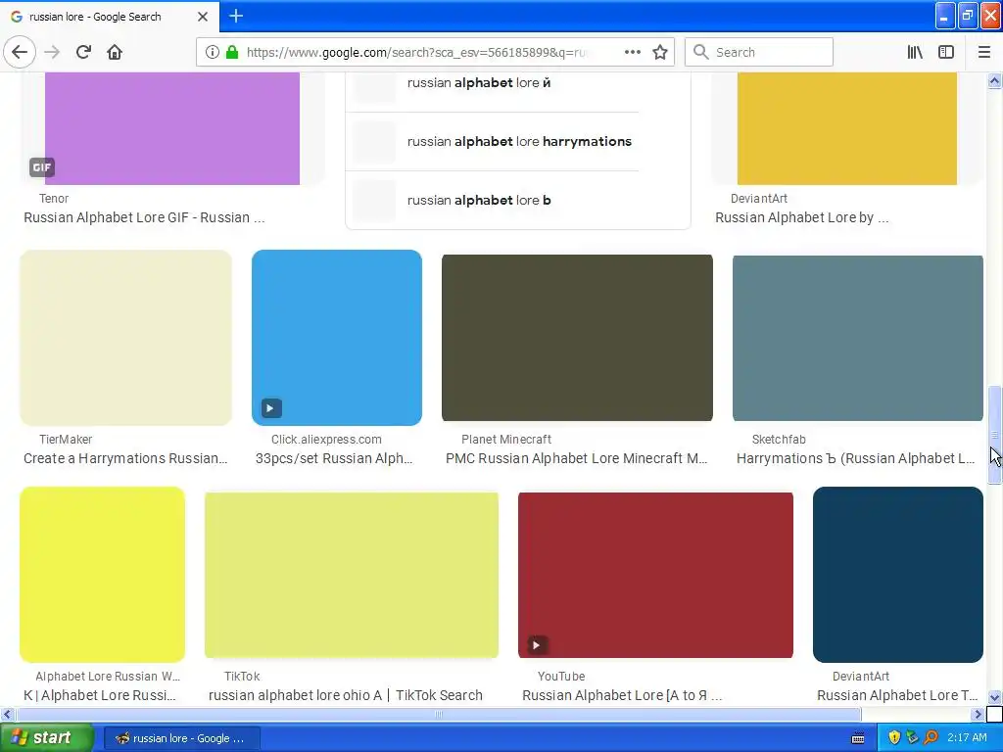The height and width of the screenshot is (752, 1003).
Task: Click the Sketchfab source label
Action: (x=779, y=440)
